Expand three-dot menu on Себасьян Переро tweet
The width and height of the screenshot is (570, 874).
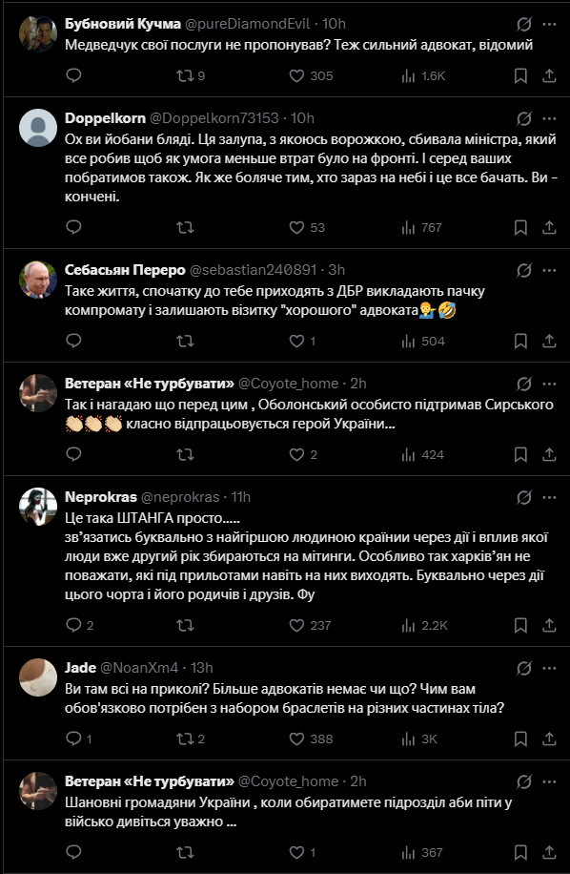click(549, 270)
